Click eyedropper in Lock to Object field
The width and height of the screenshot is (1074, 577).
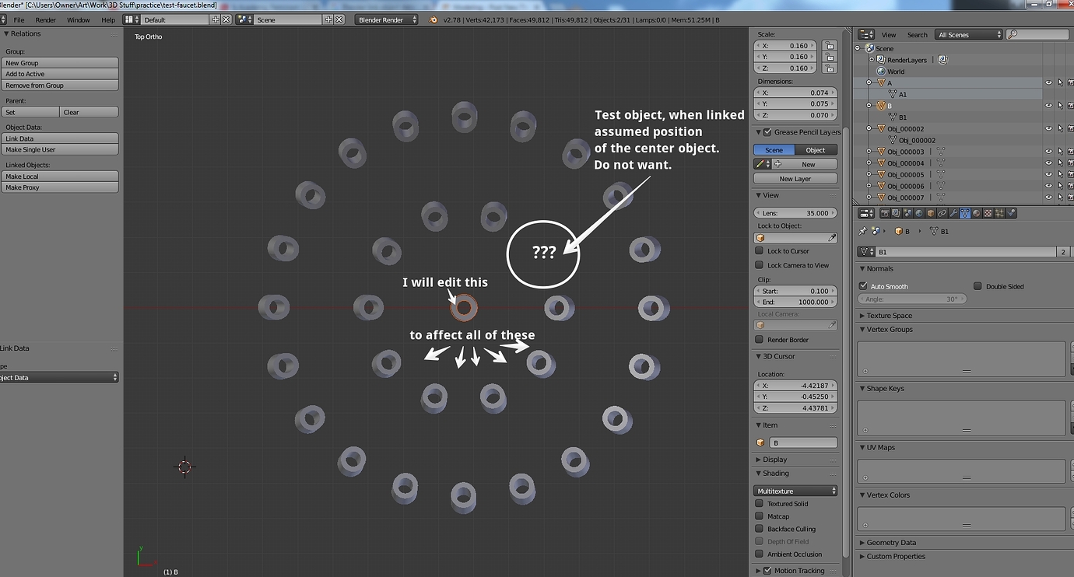(832, 238)
